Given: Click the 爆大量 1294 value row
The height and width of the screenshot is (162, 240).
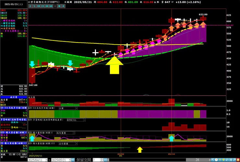Looking at the screenshot, I should pyautogui.click(x=14, y=151).
